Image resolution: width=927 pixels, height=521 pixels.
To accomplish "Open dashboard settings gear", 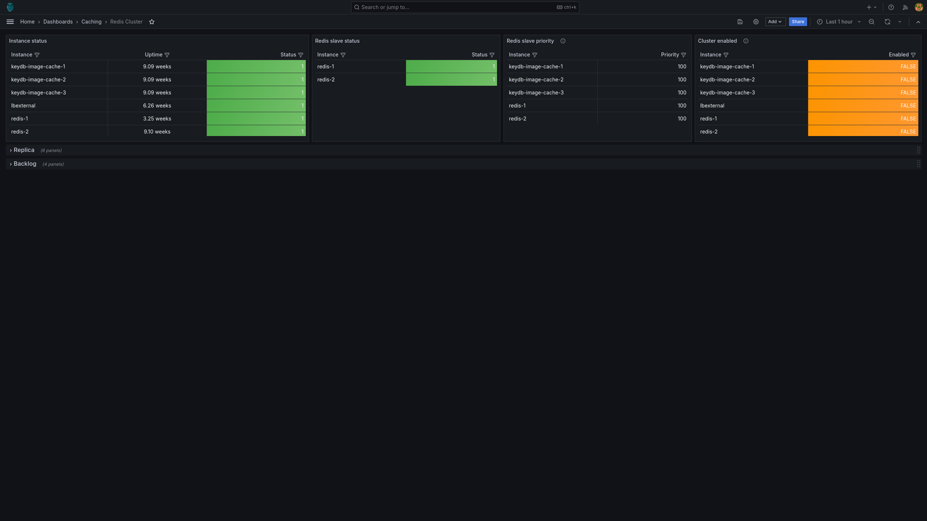I will pos(756,22).
